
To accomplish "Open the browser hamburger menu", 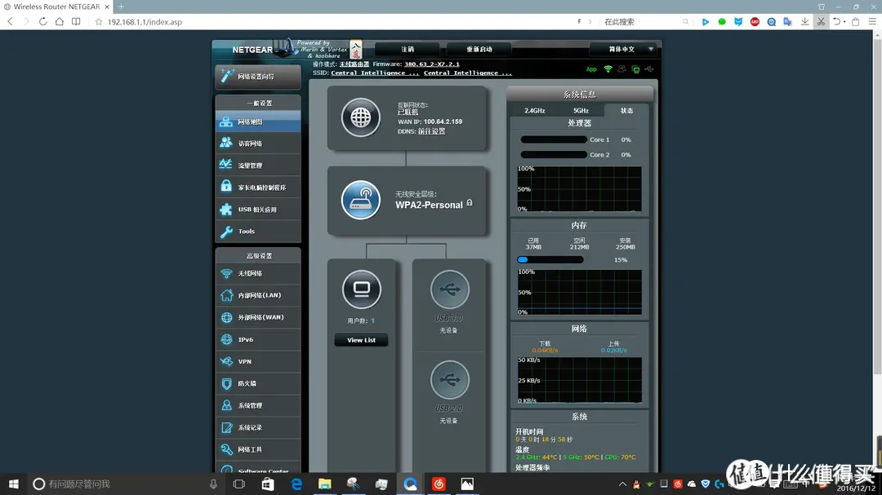I will [872, 21].
